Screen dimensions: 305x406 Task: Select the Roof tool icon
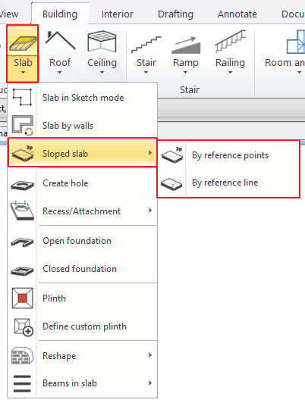[60, 40]
